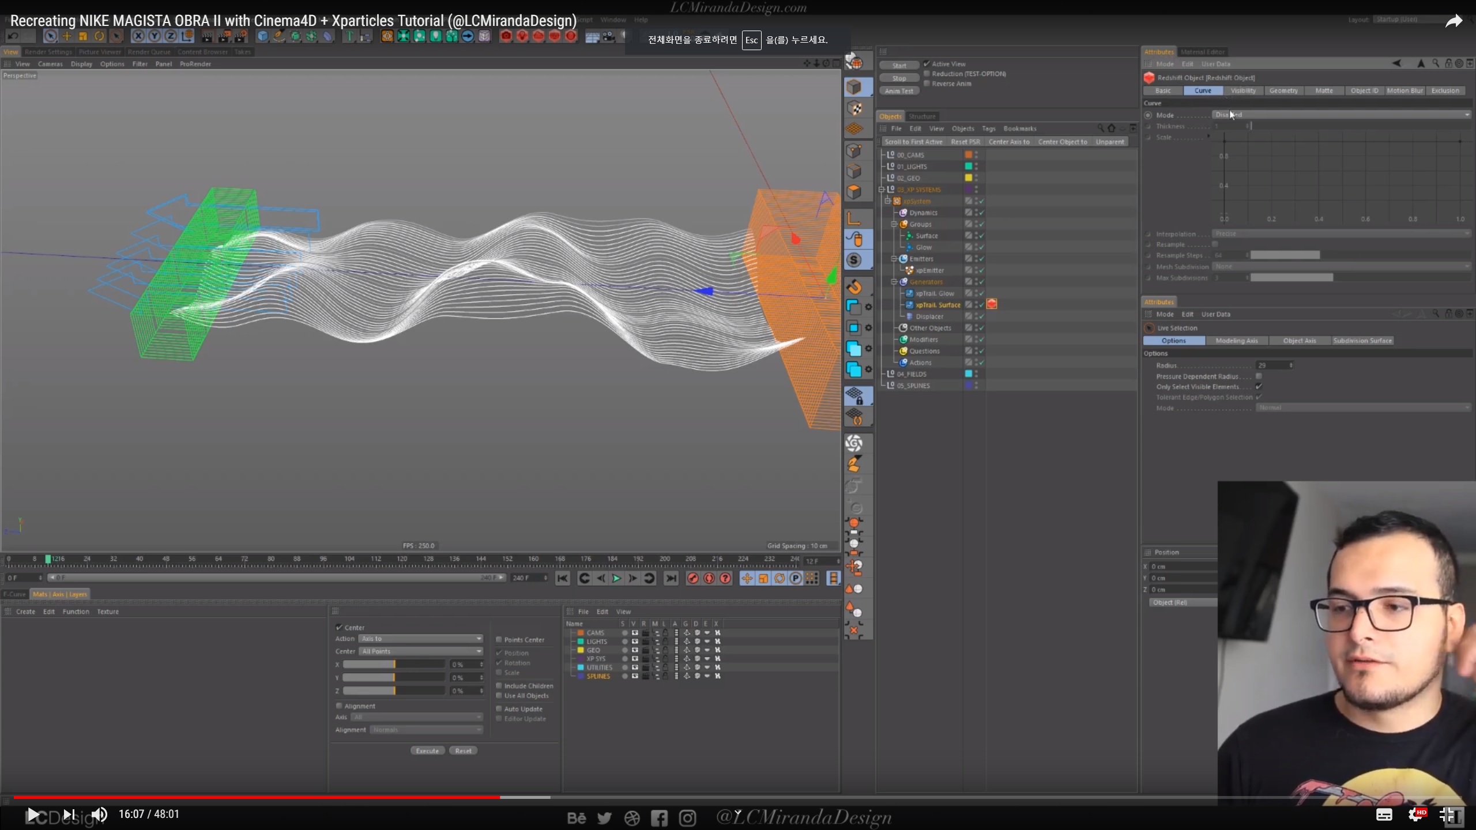Viewport: 1476px width, 830px height.
Task: Play the timeline with green play button
Action: pyautogui.click(x=616, y=578)
